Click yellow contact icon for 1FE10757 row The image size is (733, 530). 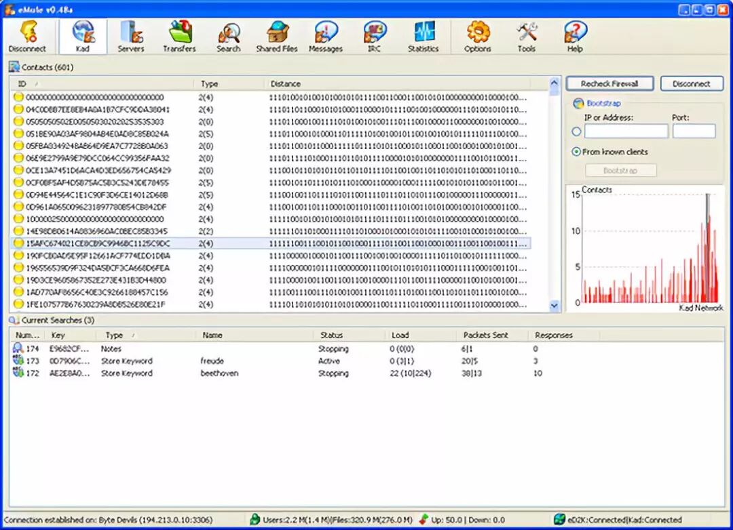click(18, 304)
